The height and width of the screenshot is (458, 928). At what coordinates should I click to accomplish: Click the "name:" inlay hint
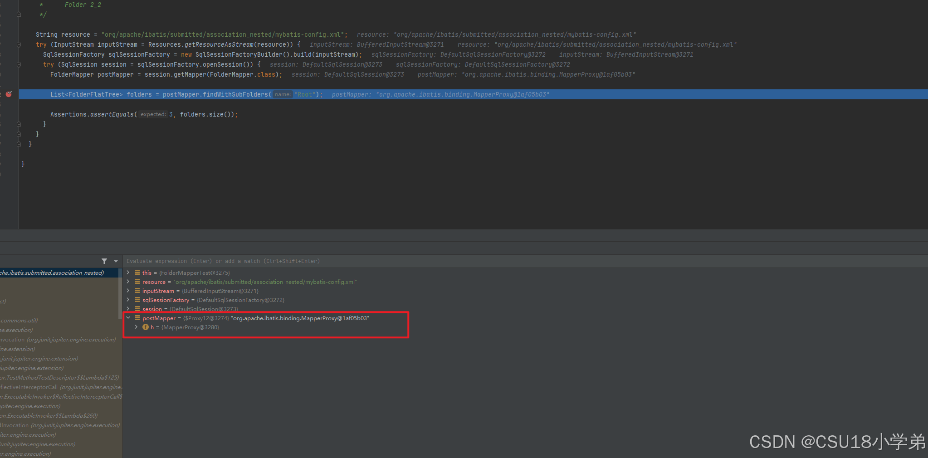point(282,94)
